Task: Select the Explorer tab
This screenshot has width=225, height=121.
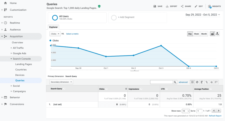Action: [53, 27]
